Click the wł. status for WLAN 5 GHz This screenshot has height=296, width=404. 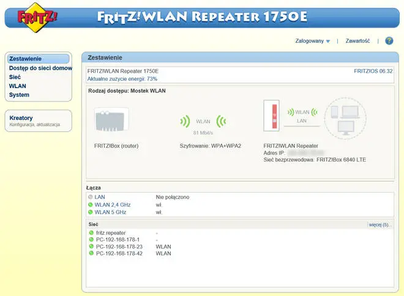[159, 212]
